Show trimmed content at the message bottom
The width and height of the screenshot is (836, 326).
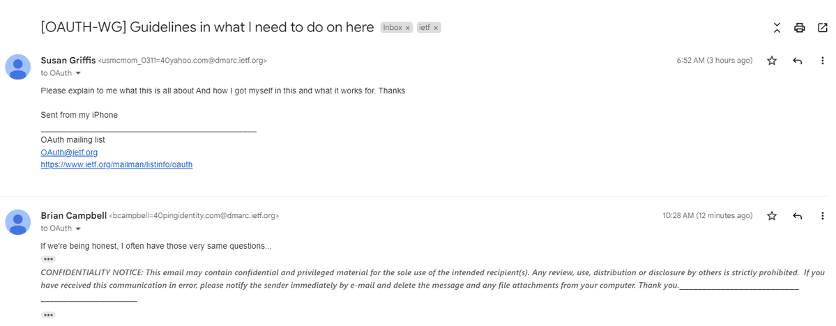pos(48,315)
